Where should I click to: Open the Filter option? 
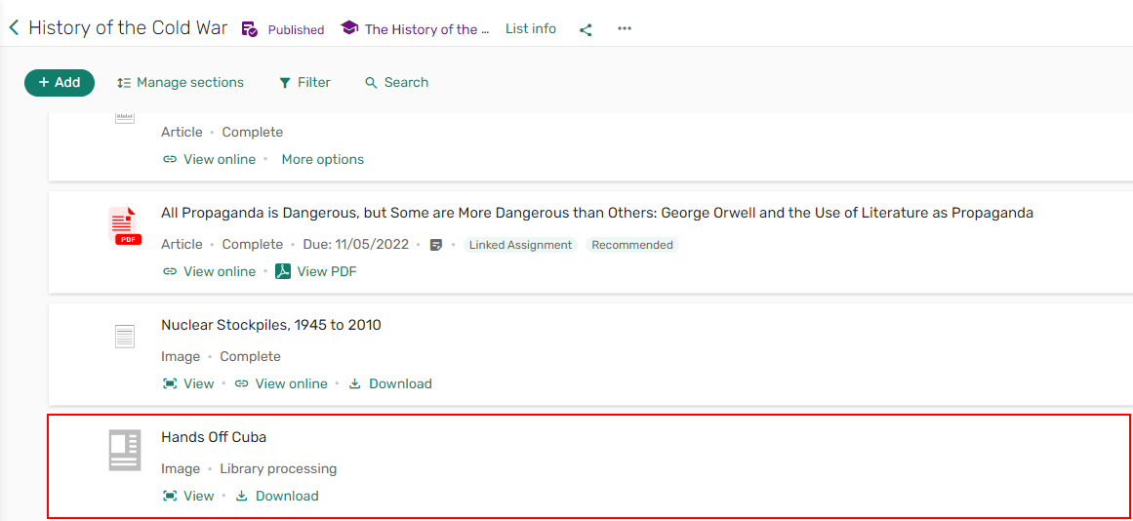304,82
